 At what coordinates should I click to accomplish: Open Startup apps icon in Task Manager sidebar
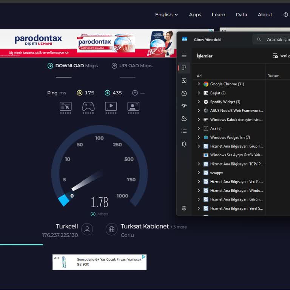point(184,106)
